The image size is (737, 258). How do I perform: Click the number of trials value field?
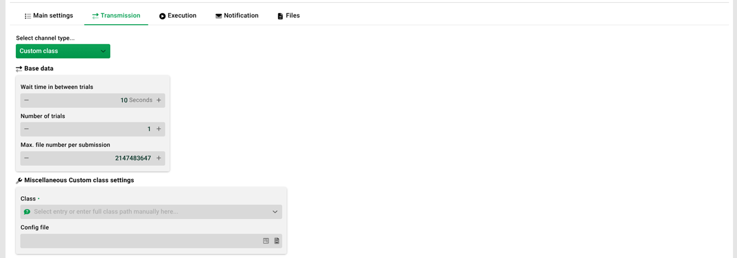click(93, 129)
